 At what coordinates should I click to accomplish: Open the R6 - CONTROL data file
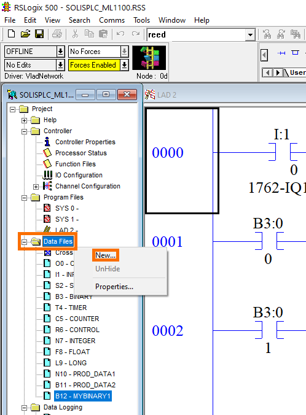coord(77,330)
